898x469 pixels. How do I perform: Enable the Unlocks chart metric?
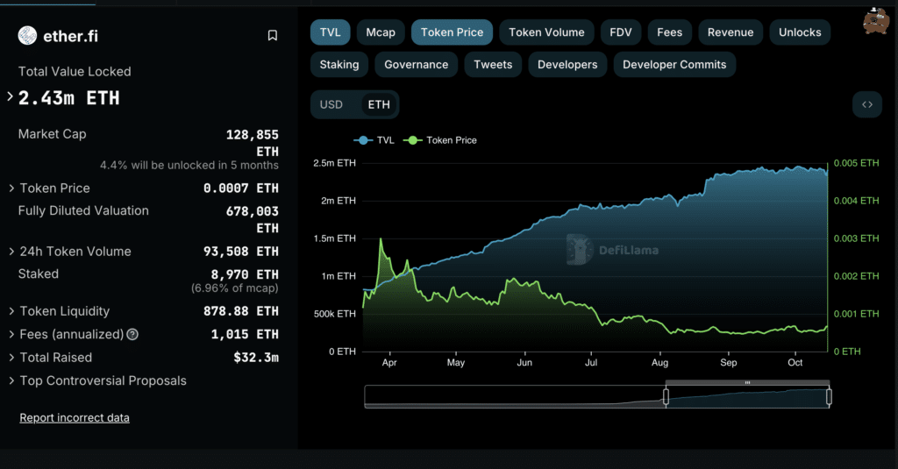800,32
